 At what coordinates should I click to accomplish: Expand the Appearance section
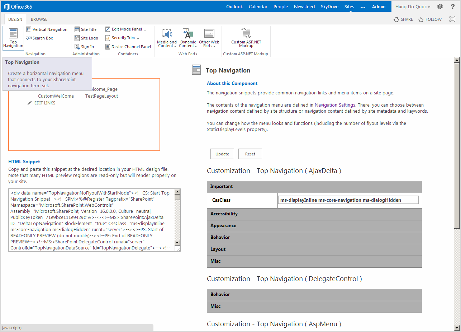pyautogui.click(x=314, y=226)
